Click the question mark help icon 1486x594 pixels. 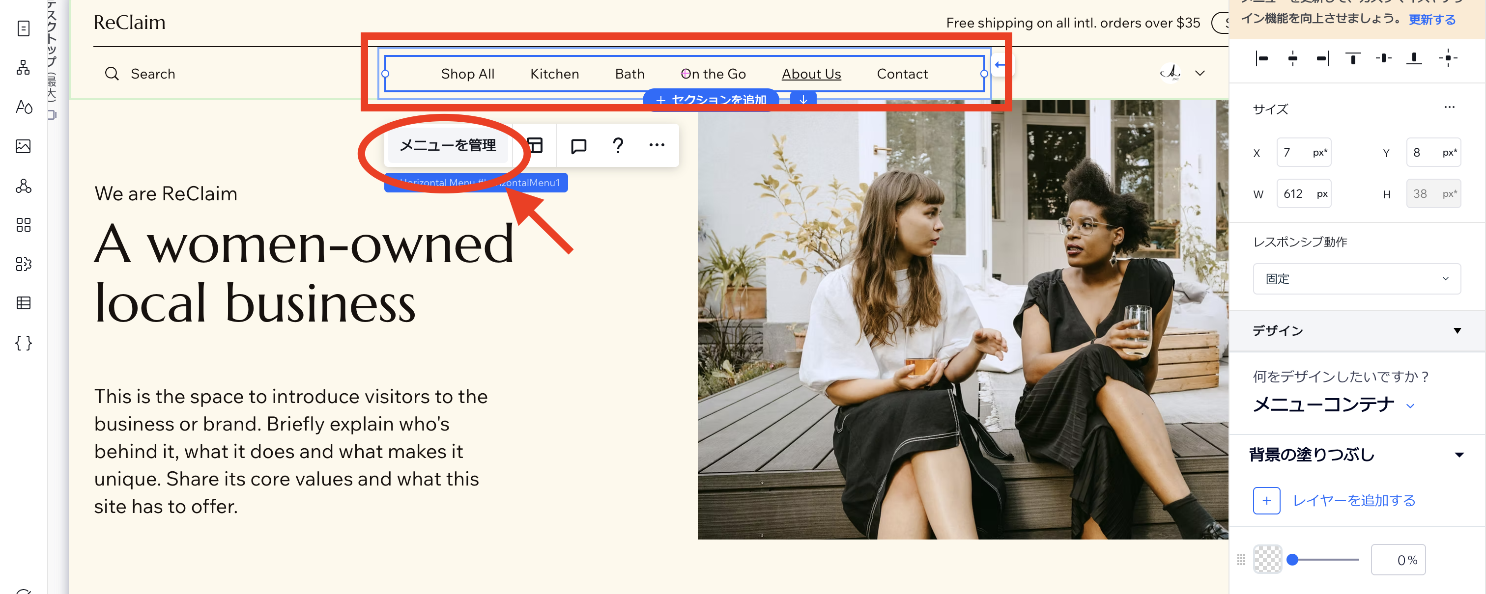point(618,146)
